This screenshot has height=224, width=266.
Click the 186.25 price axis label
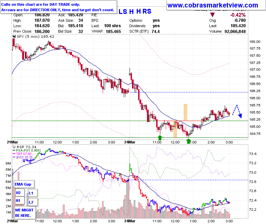click(x=255, y=91)
